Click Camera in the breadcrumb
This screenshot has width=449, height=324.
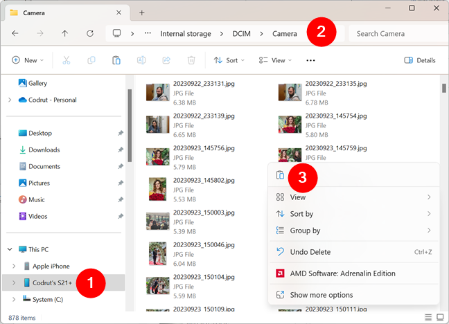284,34
